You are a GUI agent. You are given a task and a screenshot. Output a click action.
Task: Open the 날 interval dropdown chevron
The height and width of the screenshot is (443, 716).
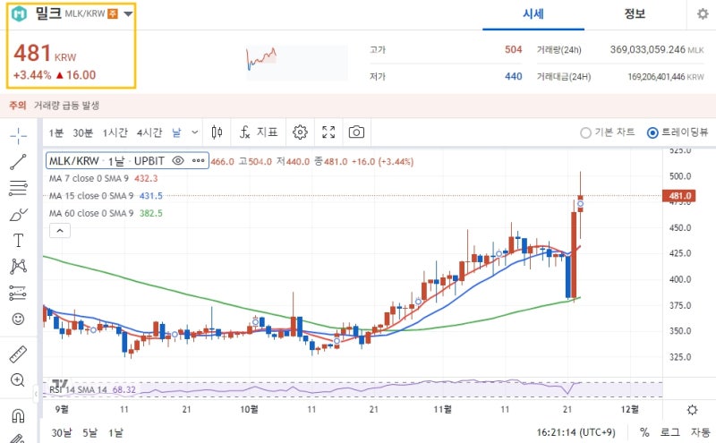pos(195,132)
